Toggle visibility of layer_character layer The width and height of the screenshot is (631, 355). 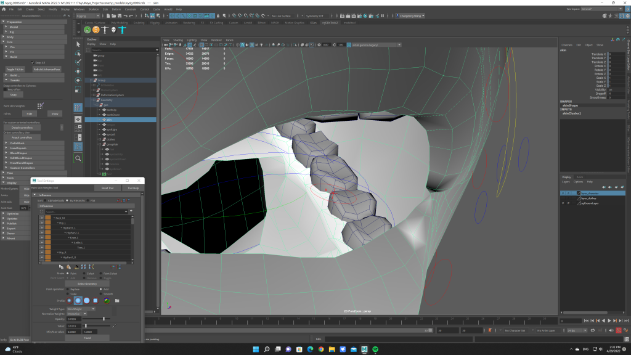coord(563,193)
